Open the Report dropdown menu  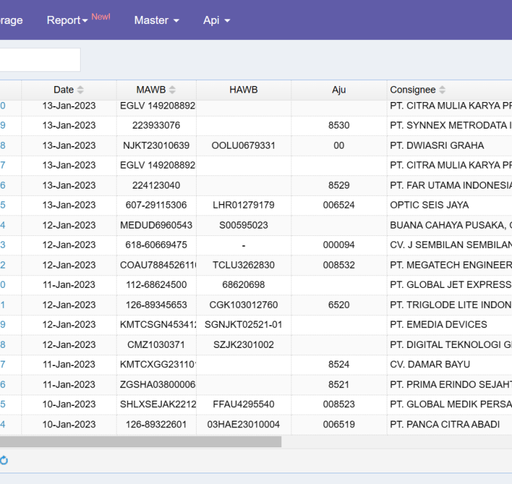click(x=67, y=20)
